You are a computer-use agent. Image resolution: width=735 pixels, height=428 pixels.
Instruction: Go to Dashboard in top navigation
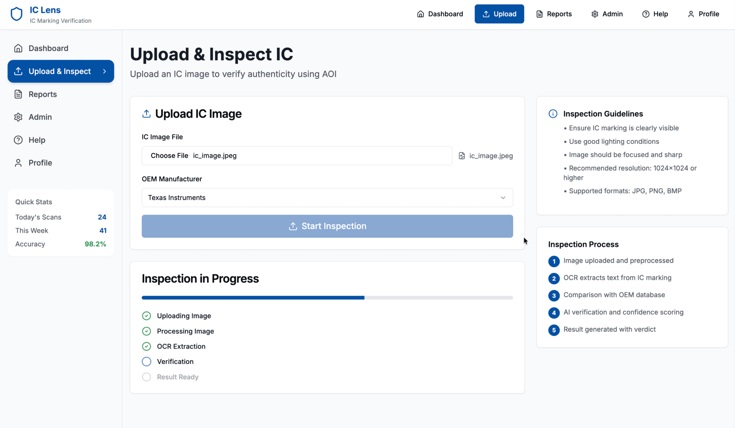tap(440, 14)
